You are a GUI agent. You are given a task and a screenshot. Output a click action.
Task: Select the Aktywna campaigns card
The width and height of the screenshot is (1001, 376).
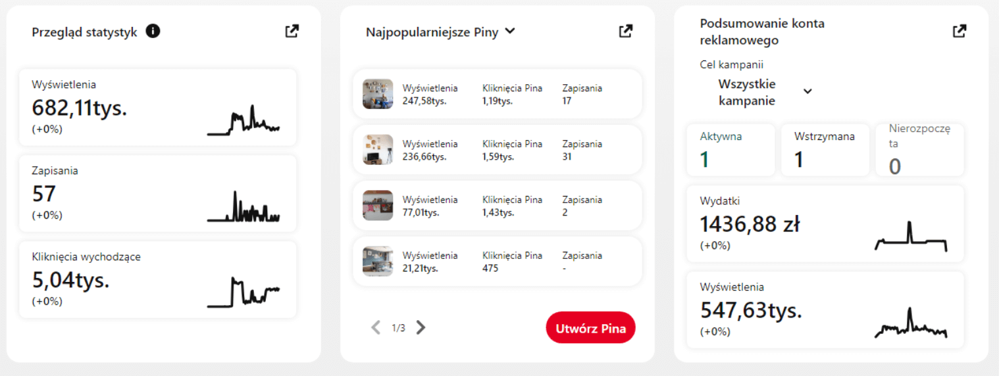pos(731,150)
